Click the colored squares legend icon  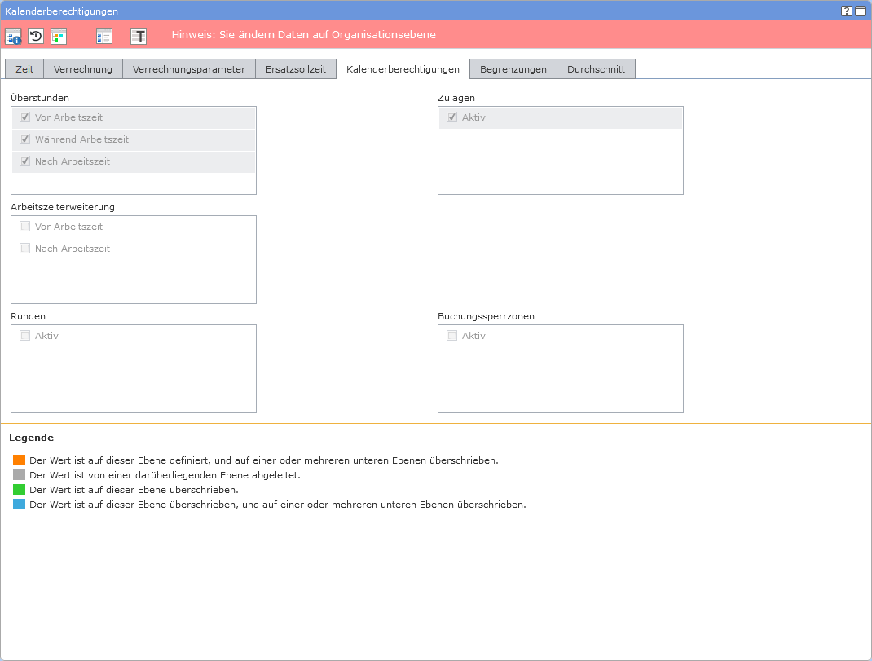pos(59,36)
